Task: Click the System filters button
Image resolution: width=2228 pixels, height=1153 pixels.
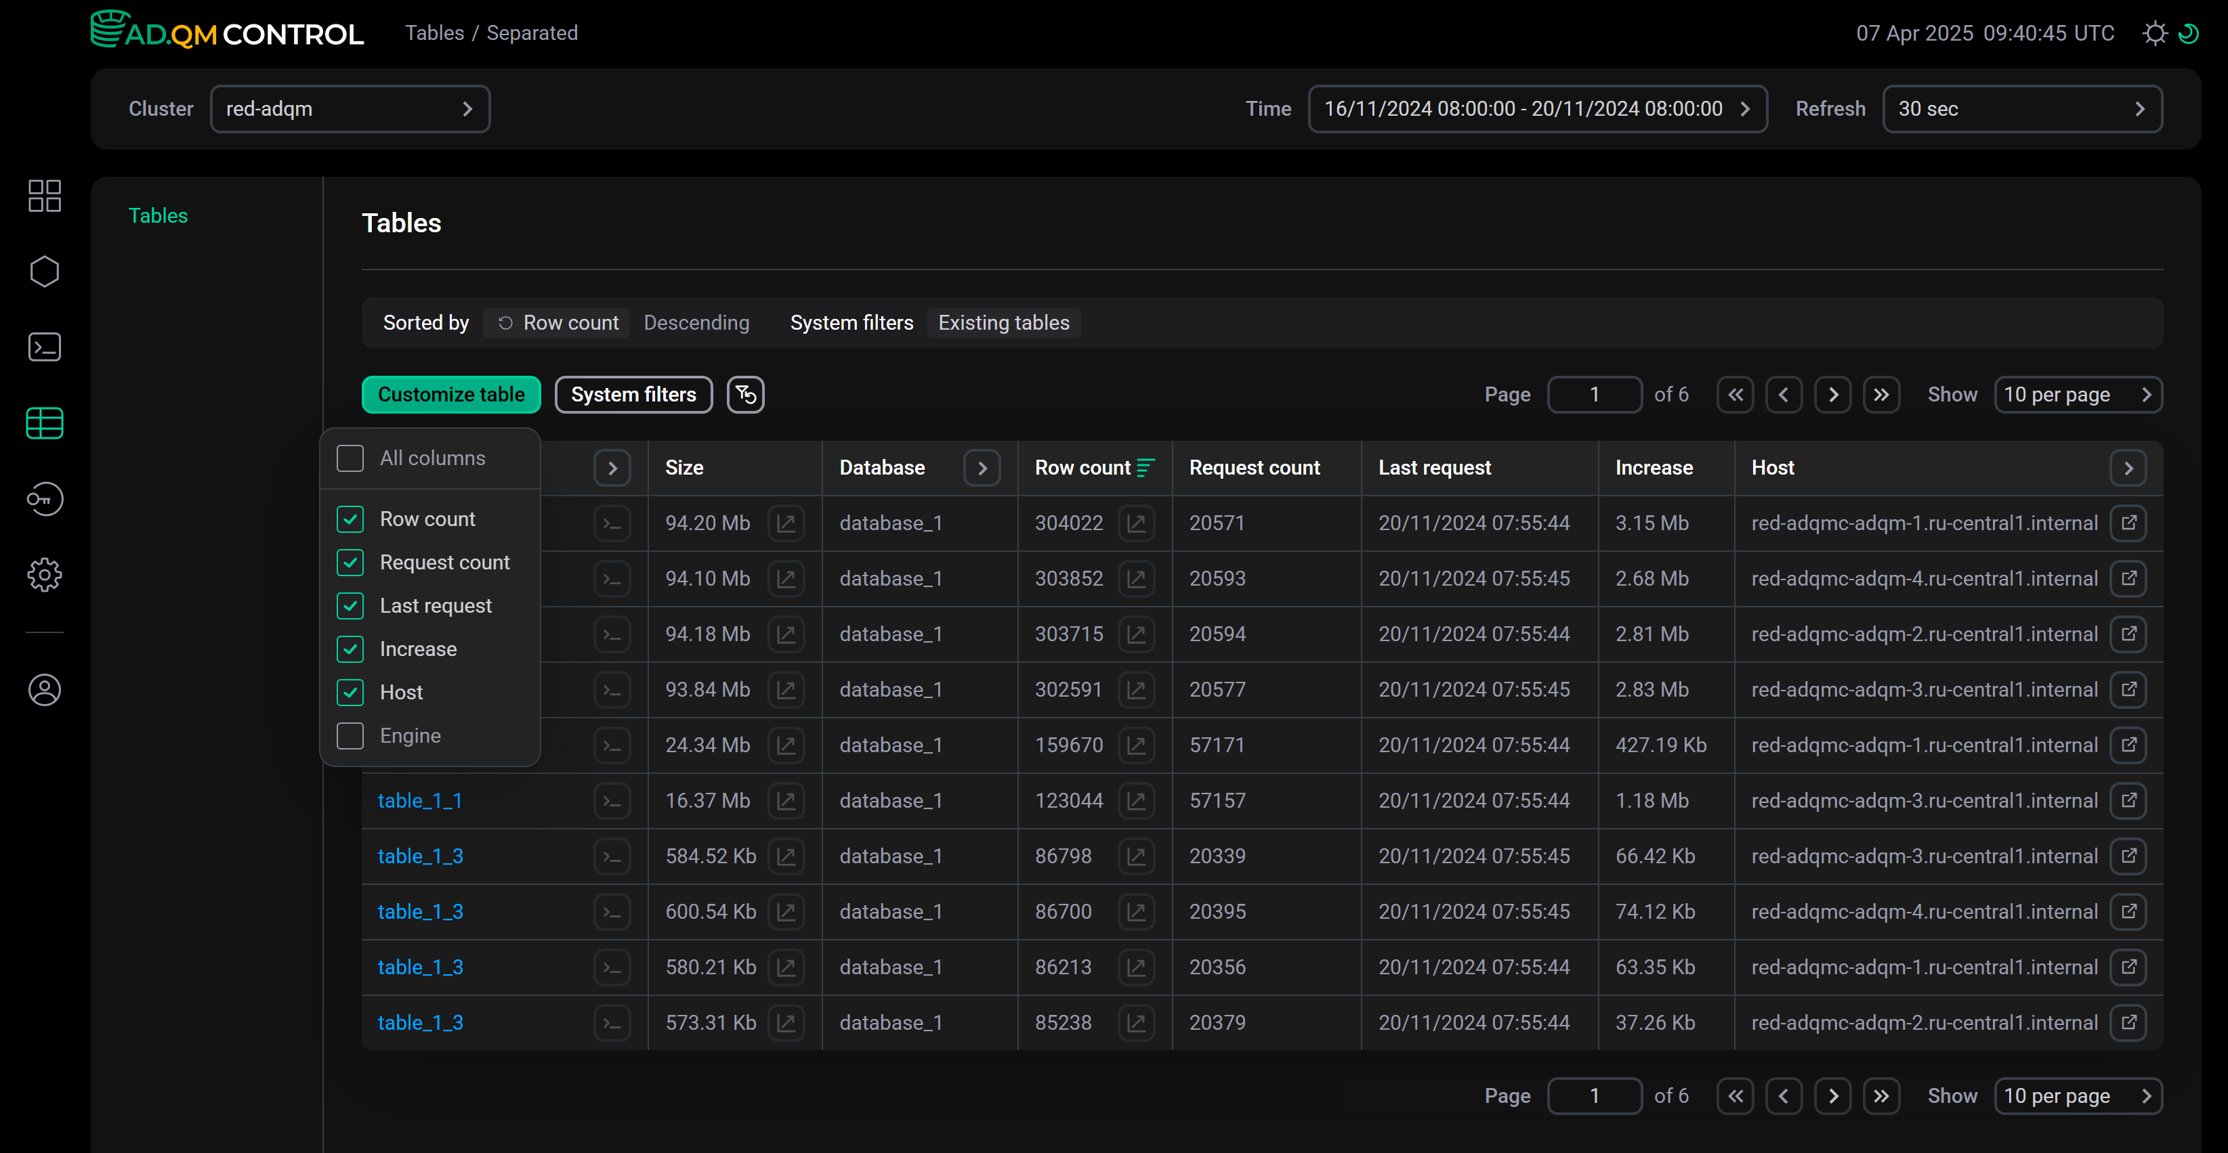Action: 633,395
